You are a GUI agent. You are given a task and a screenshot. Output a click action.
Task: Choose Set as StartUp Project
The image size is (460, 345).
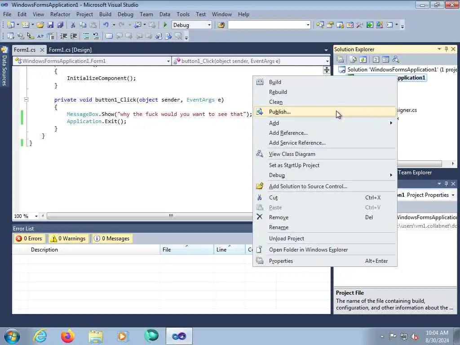click(x=325, y=165)
